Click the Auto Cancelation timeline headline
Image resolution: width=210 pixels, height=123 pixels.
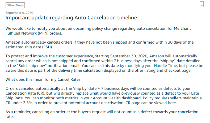point(71,18)
